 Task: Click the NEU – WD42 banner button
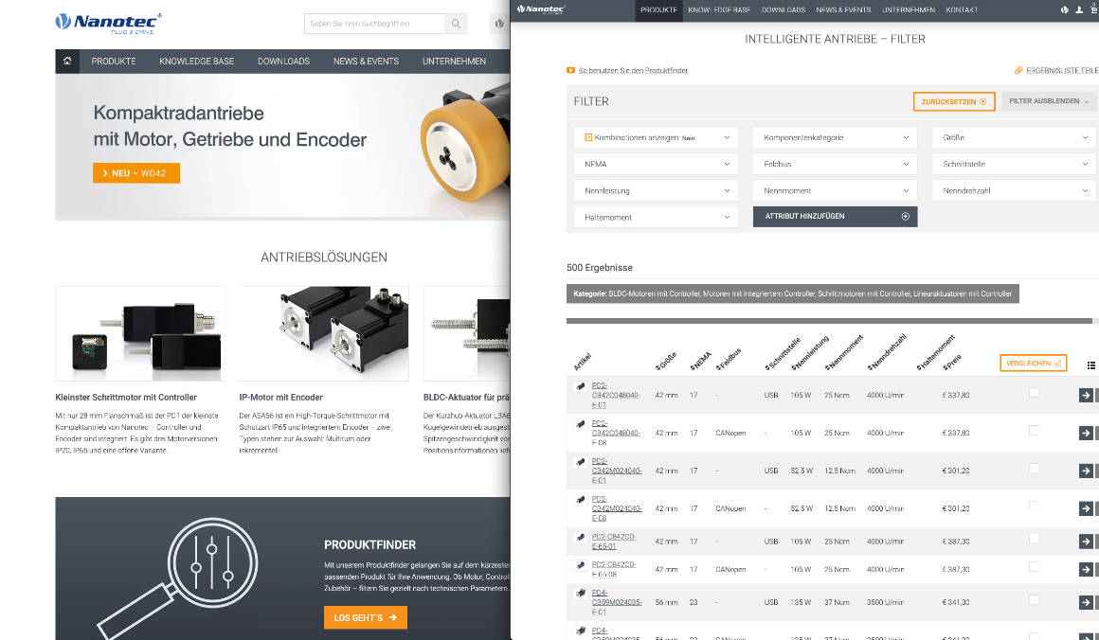135,173
